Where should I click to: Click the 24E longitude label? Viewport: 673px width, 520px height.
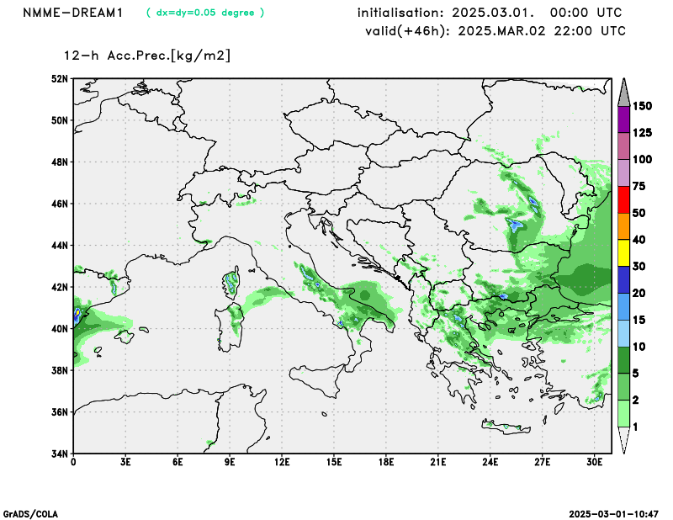click(x=490, y=463)
